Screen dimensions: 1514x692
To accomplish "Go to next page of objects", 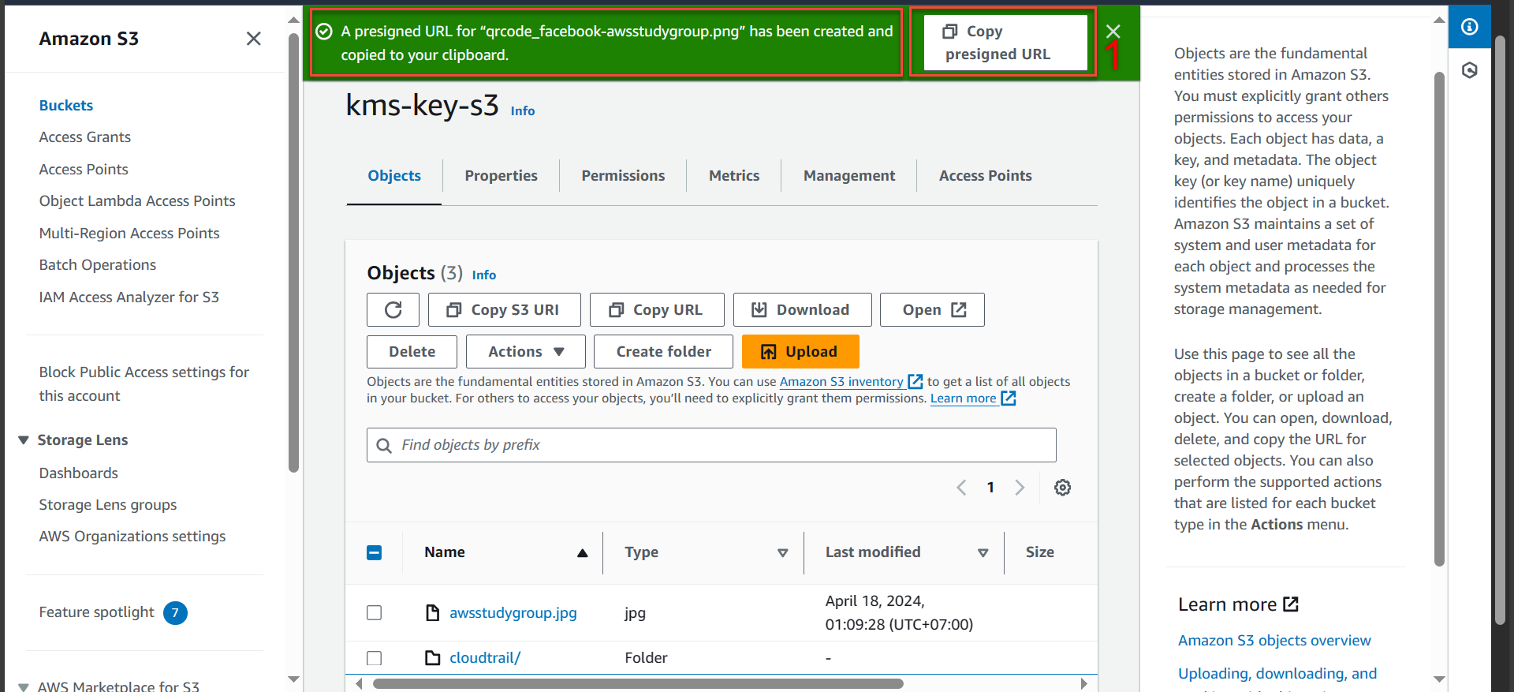I will point(1020,488).
